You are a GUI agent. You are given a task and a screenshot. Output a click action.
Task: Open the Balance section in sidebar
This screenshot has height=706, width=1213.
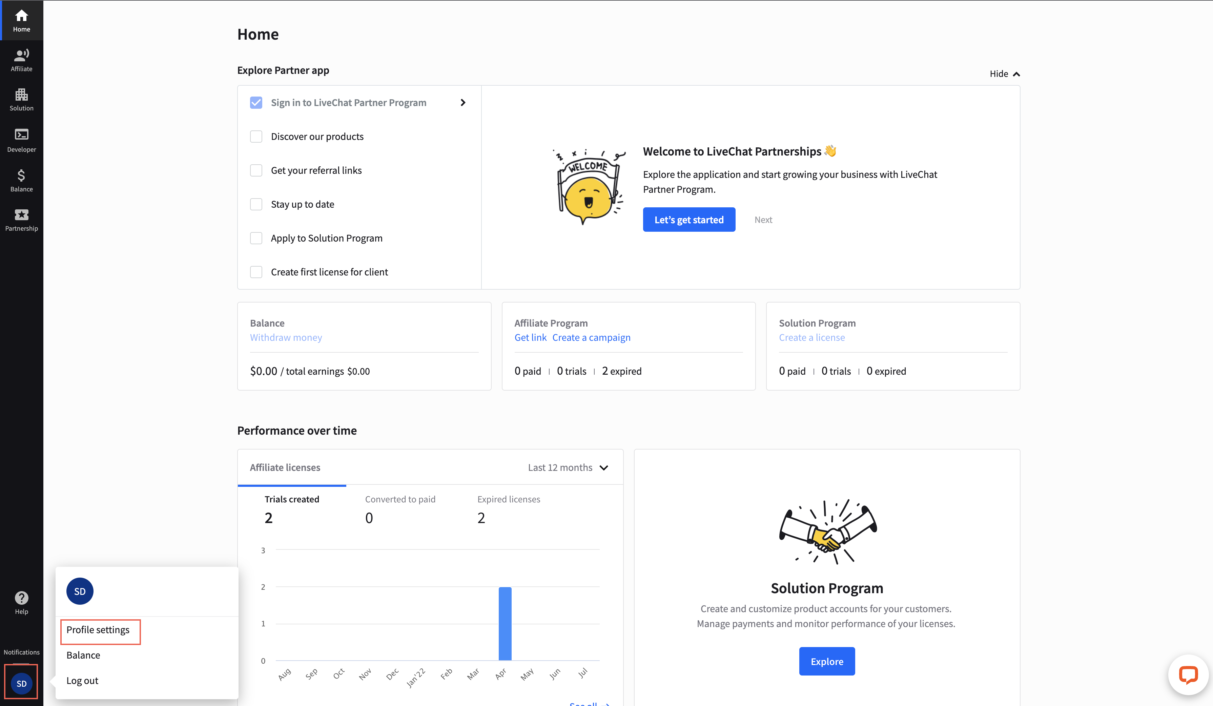22,181
